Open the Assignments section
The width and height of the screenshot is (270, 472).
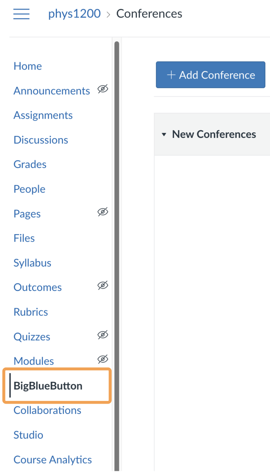pos(43,115)
